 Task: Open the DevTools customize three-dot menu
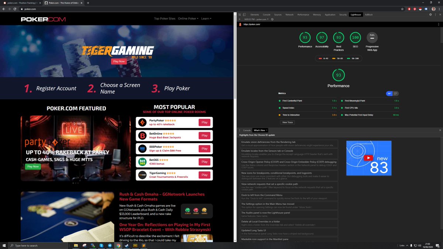(x=435, y=14)
